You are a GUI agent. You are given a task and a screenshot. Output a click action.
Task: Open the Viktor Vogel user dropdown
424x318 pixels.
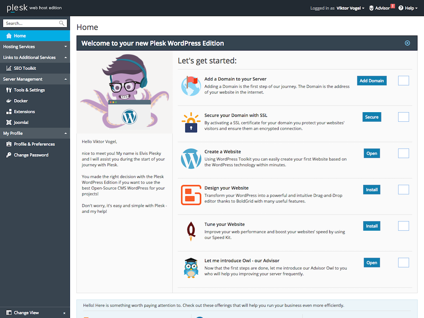[350, 8]
